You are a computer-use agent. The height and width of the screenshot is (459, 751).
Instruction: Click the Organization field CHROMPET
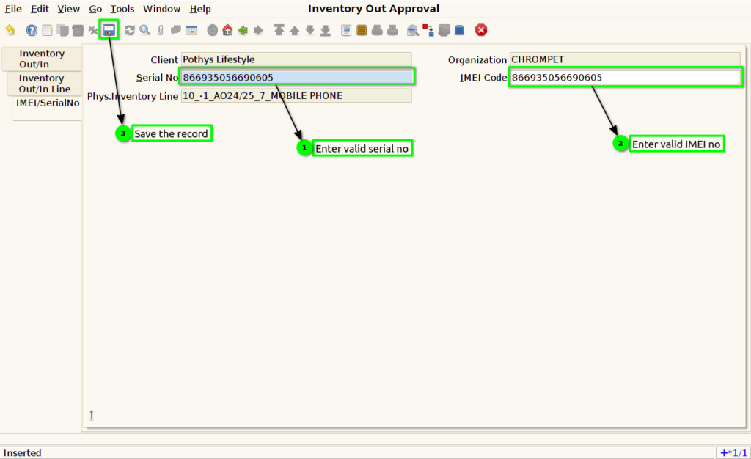[x=625, y=59]
